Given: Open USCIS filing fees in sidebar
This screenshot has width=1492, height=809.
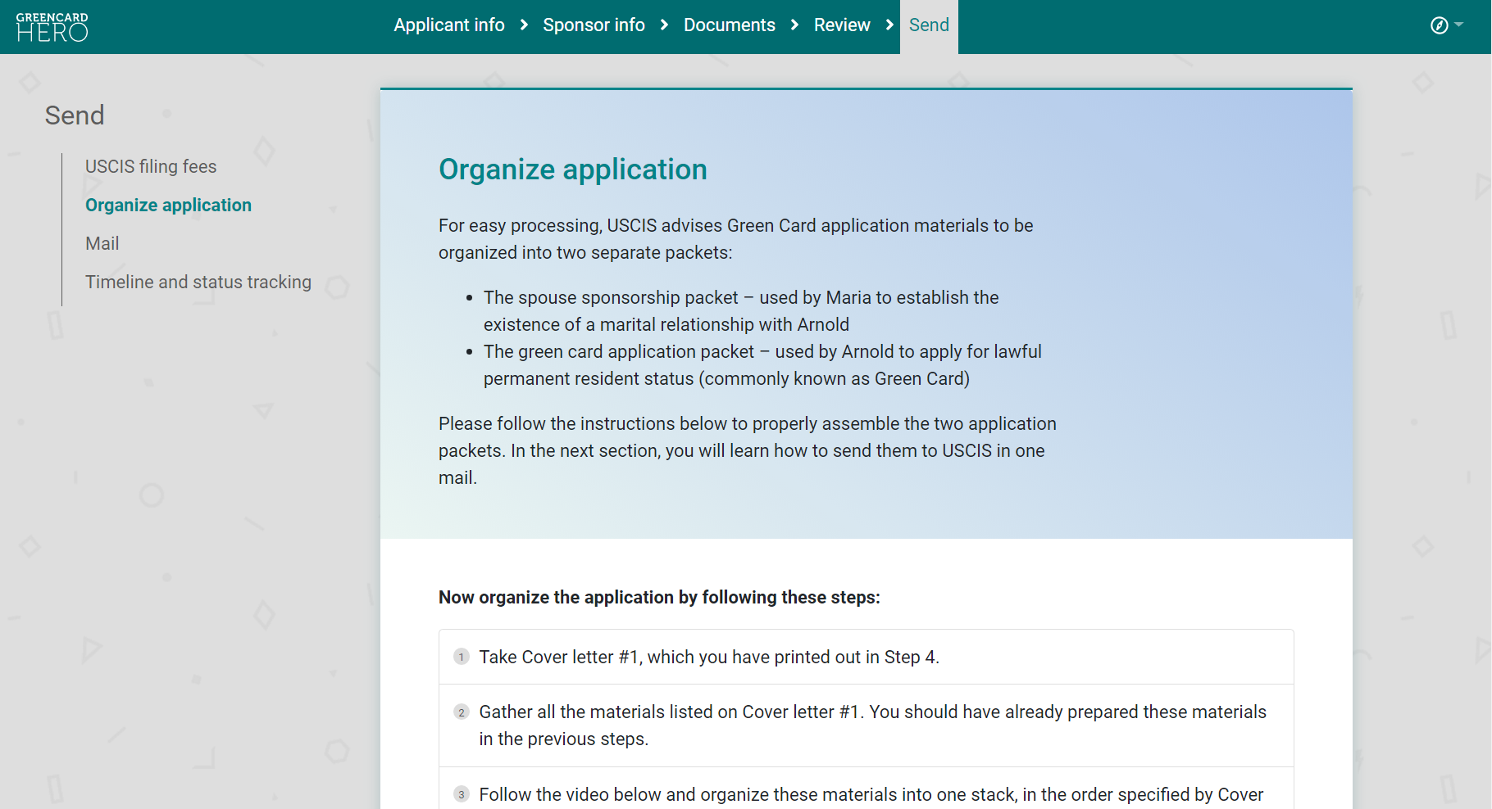Looking at the screenshot, I should tap(151, 166).
